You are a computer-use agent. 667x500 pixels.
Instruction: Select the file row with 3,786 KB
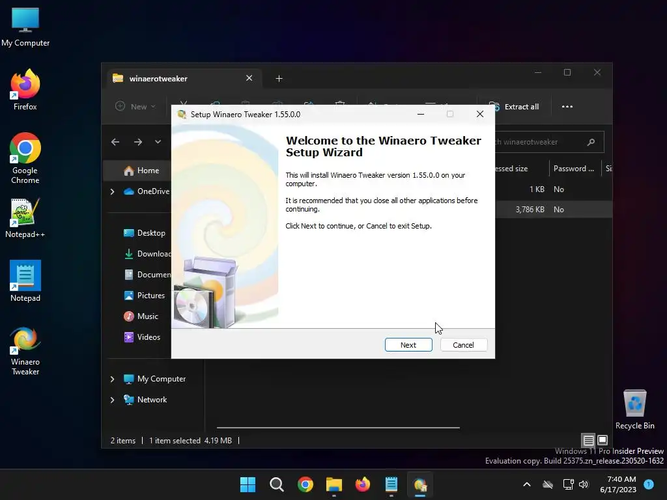click(x=554, y=210)
